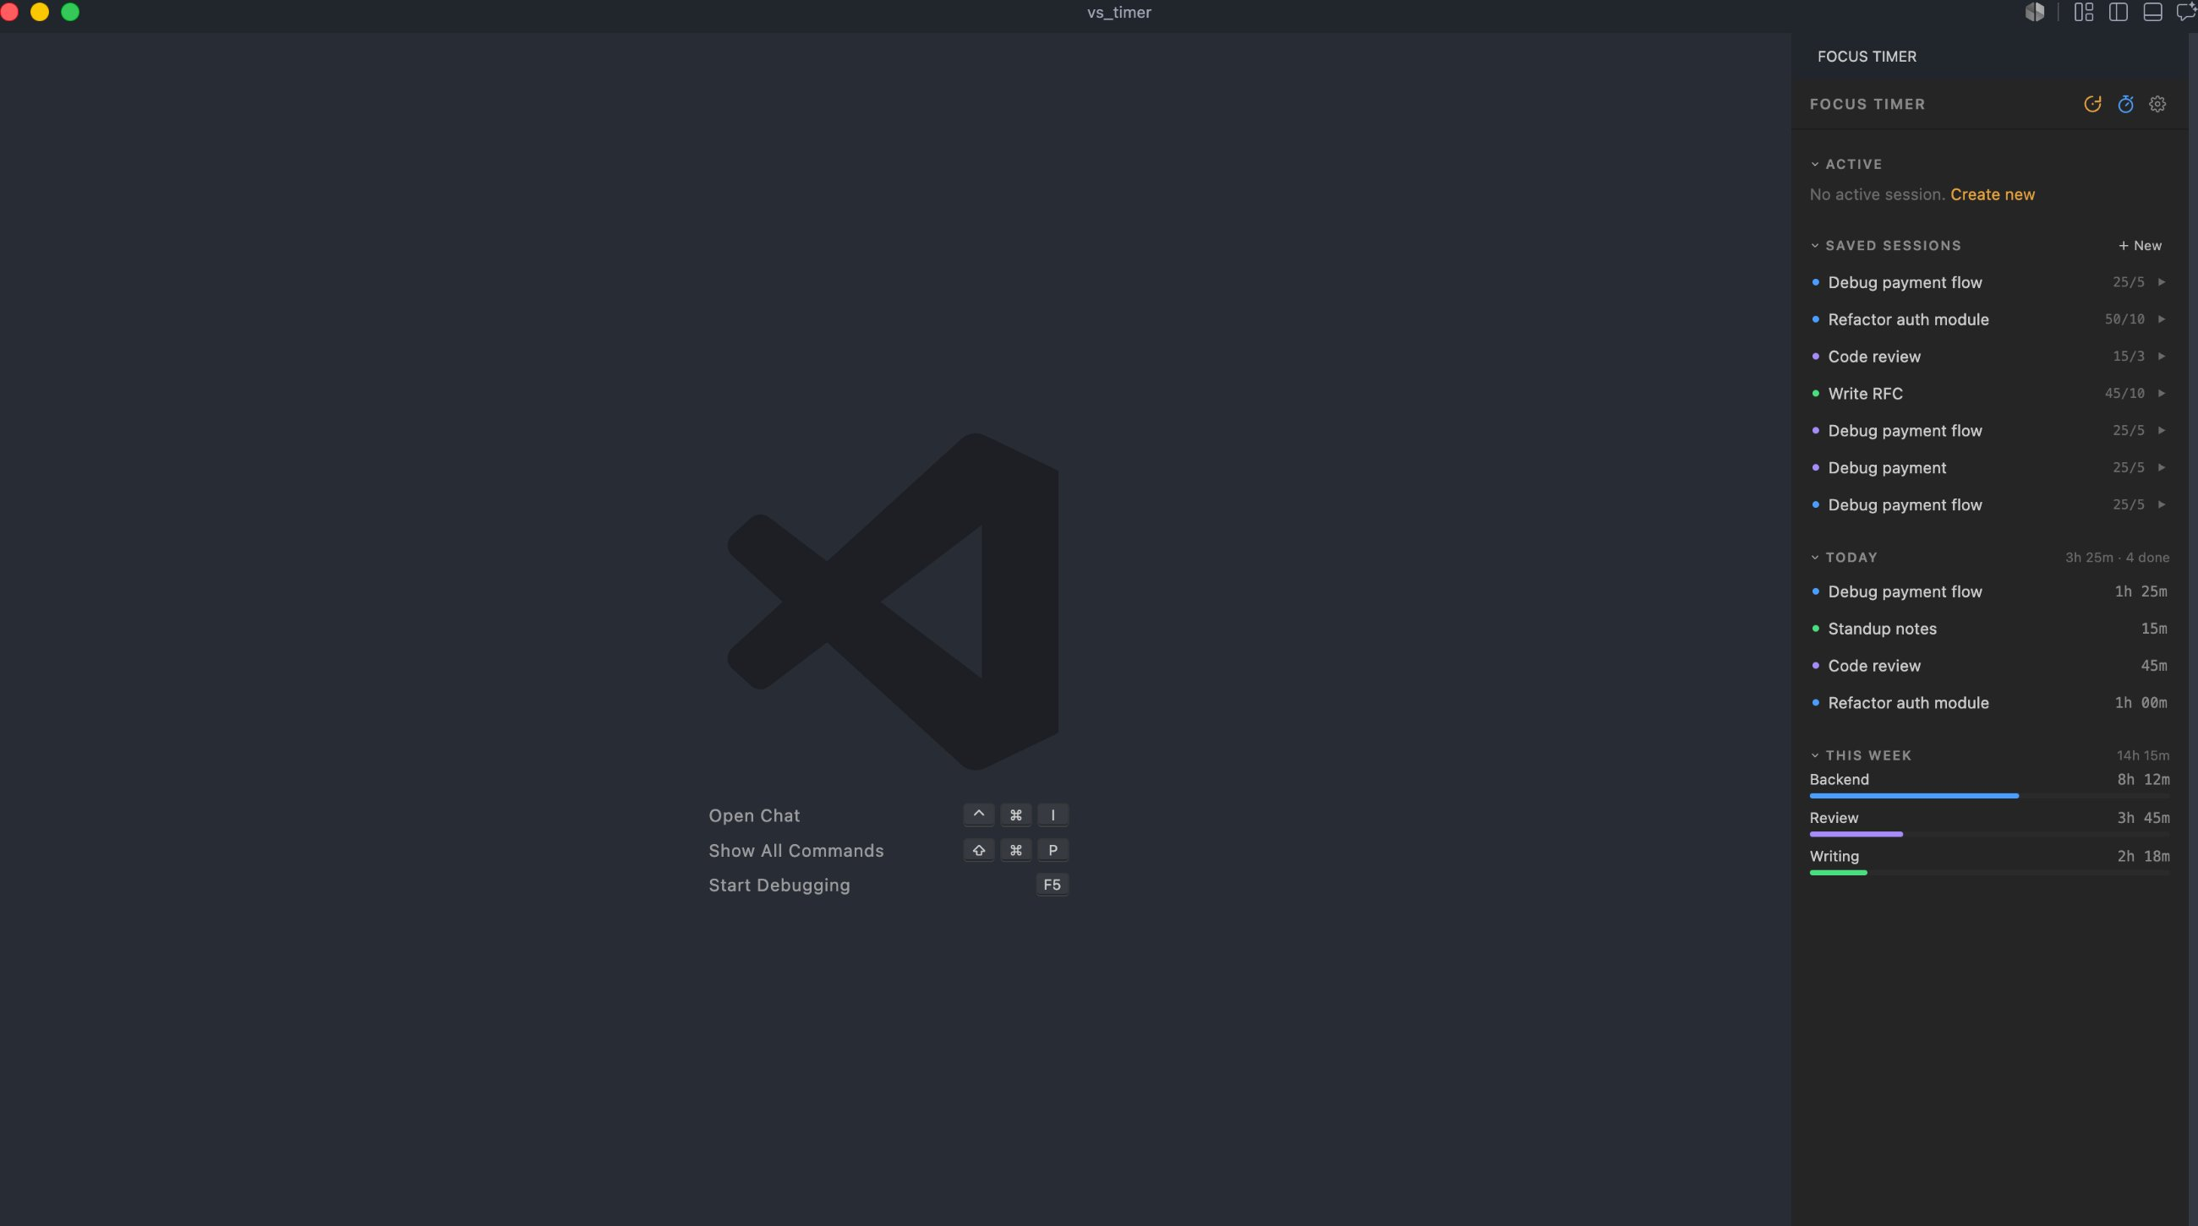This screenshot has width=2198, height=1226.
Task: Start the saved Code review 15/3 session
Action: 2162,357
